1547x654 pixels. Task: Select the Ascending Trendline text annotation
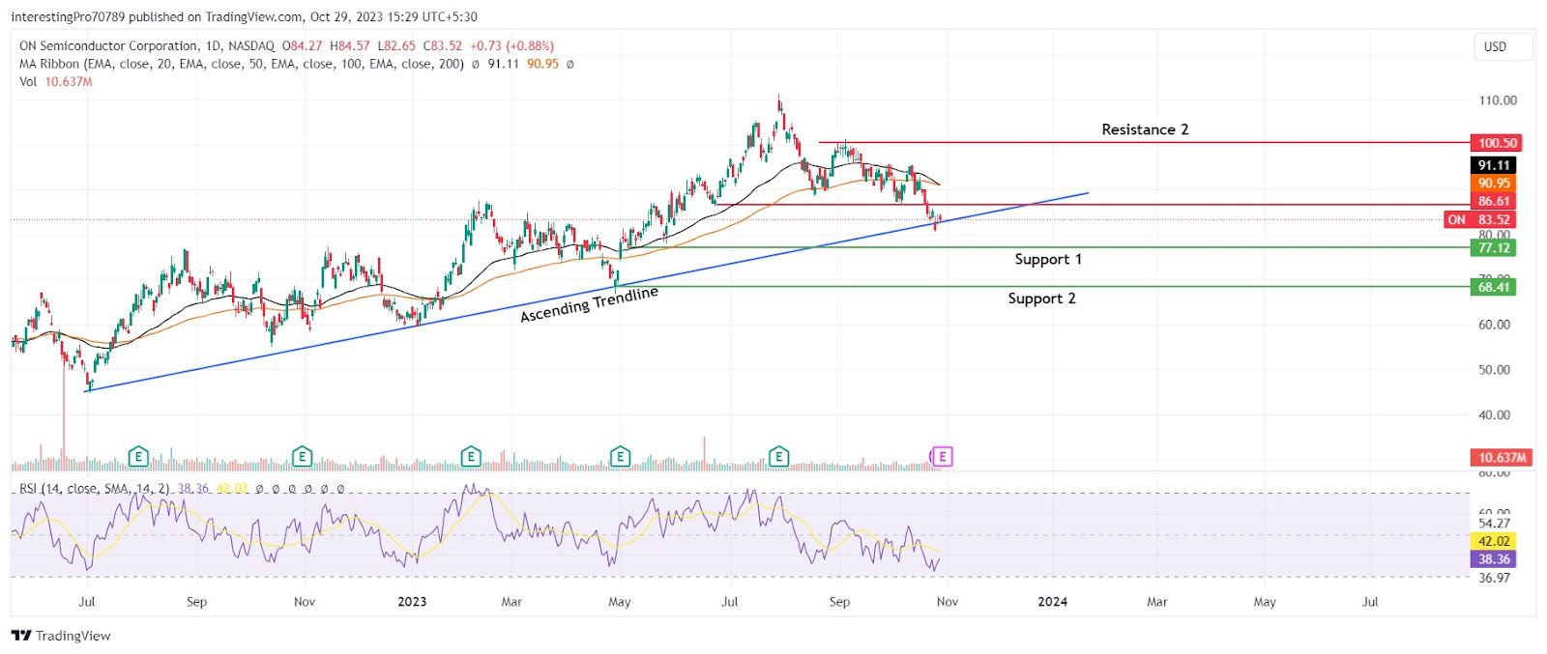[x=589, y=304]
